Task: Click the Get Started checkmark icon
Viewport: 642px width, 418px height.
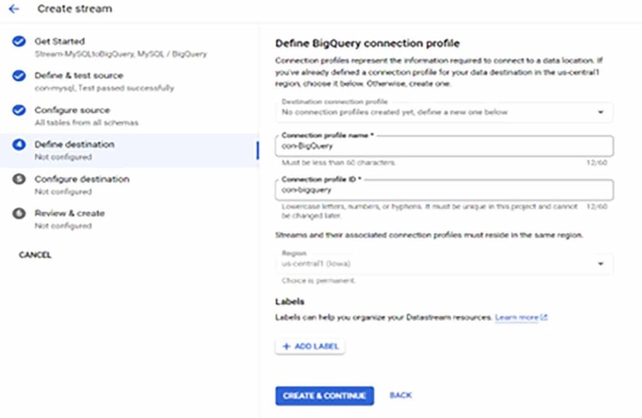Action: coord(19,41)
